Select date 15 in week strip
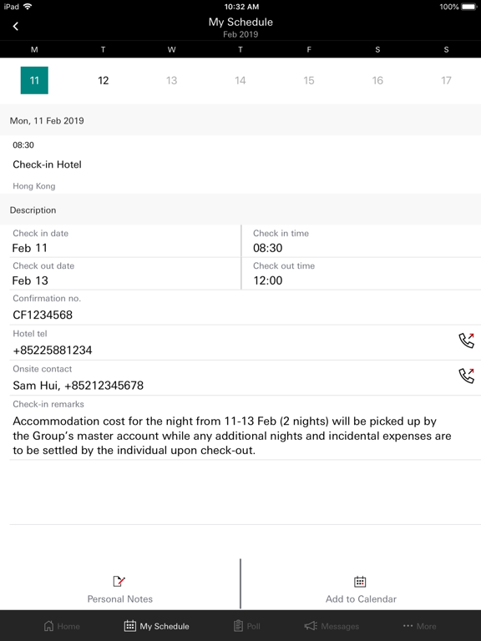481x641 pixels. coord(309,80)
